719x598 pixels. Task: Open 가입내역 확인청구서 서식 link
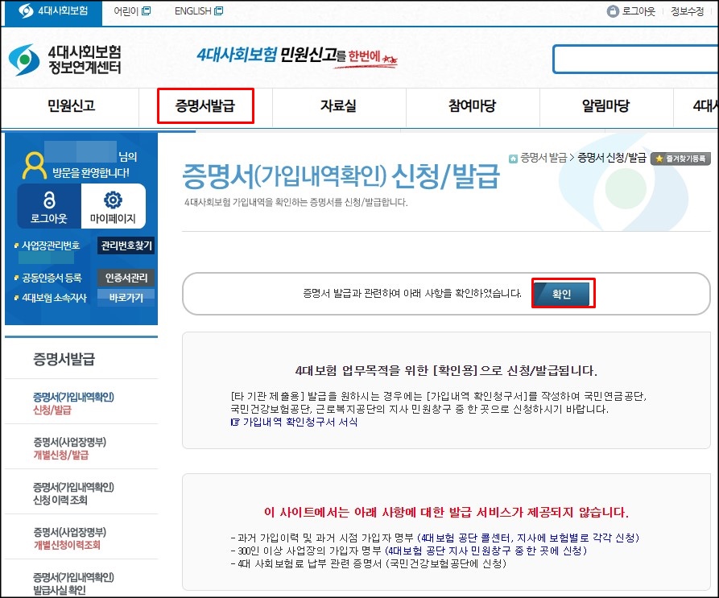[300, 422]
